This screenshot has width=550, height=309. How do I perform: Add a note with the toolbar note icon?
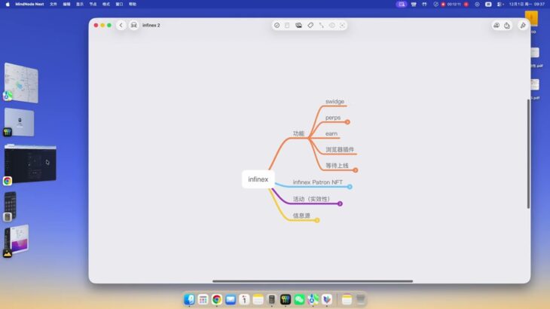pos(287,26)
